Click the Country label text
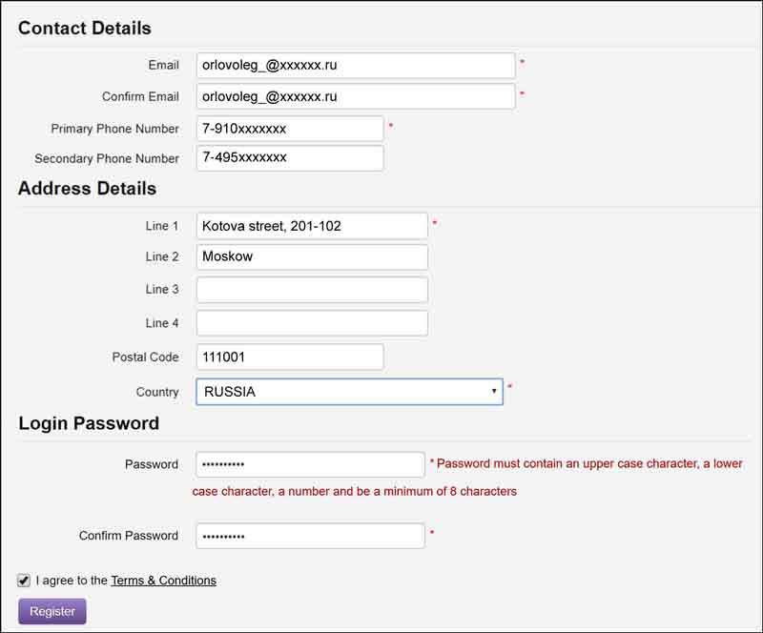763x633 pixels. tap(157, 392)
